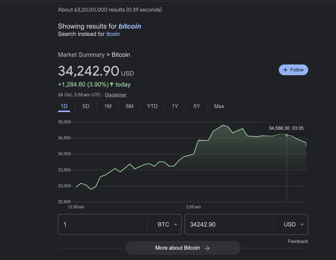This screenshot has width=336, height=260.
Task: Click the green up arrow beside today
Action: pos(112,84)
